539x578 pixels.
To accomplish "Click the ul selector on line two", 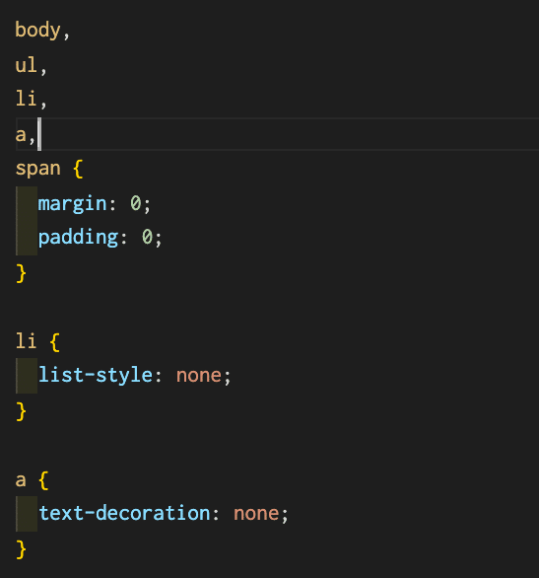I will click(x=27, y=65).
